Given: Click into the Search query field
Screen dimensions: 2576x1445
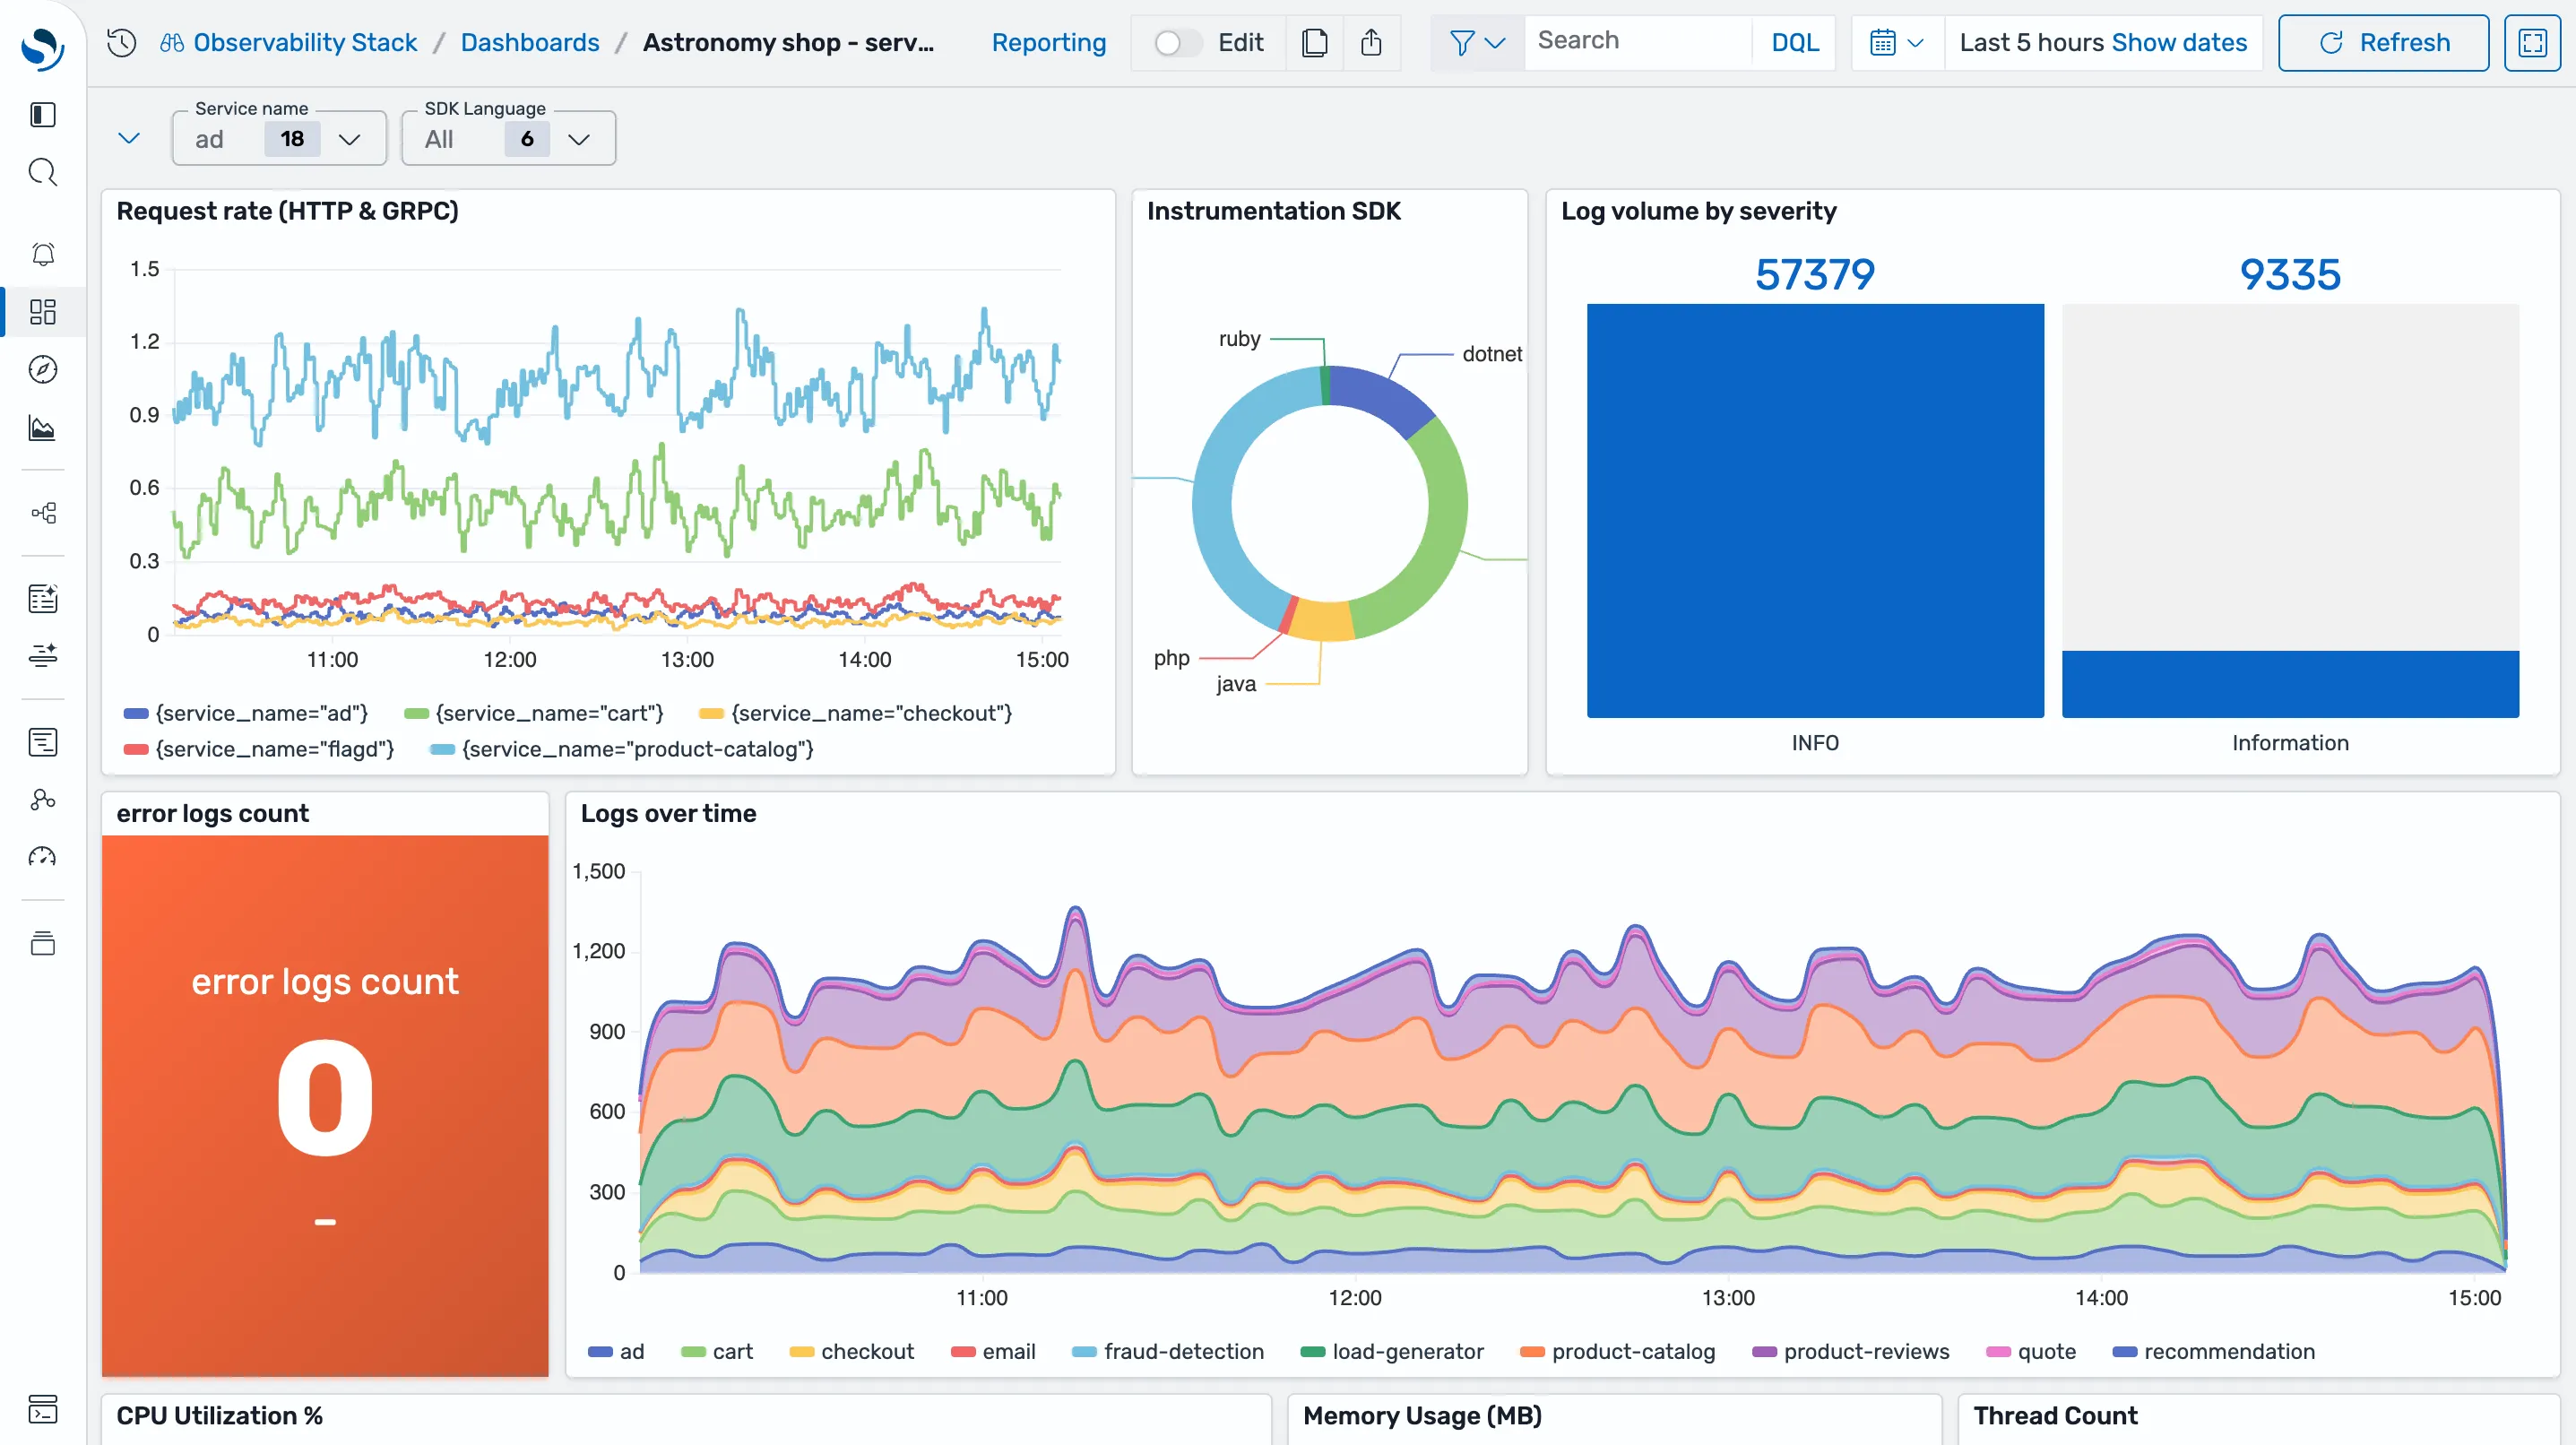Looking at the screenshot, I should 1638,41.
